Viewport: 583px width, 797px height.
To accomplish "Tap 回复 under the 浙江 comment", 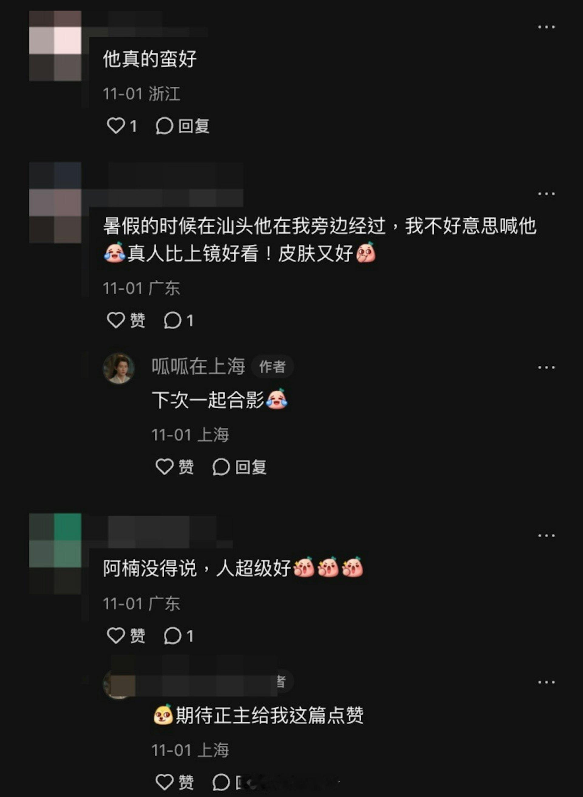I will pos(182,126).
